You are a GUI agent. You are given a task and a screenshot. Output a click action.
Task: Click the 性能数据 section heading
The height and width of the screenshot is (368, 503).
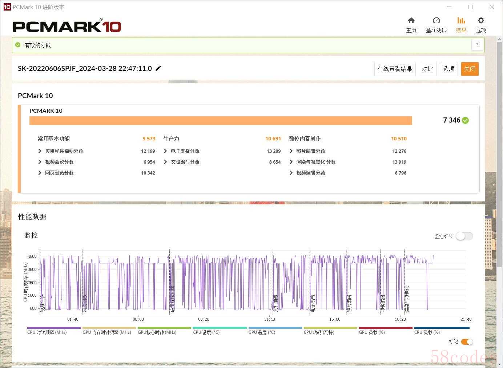(x=32, y=217)
